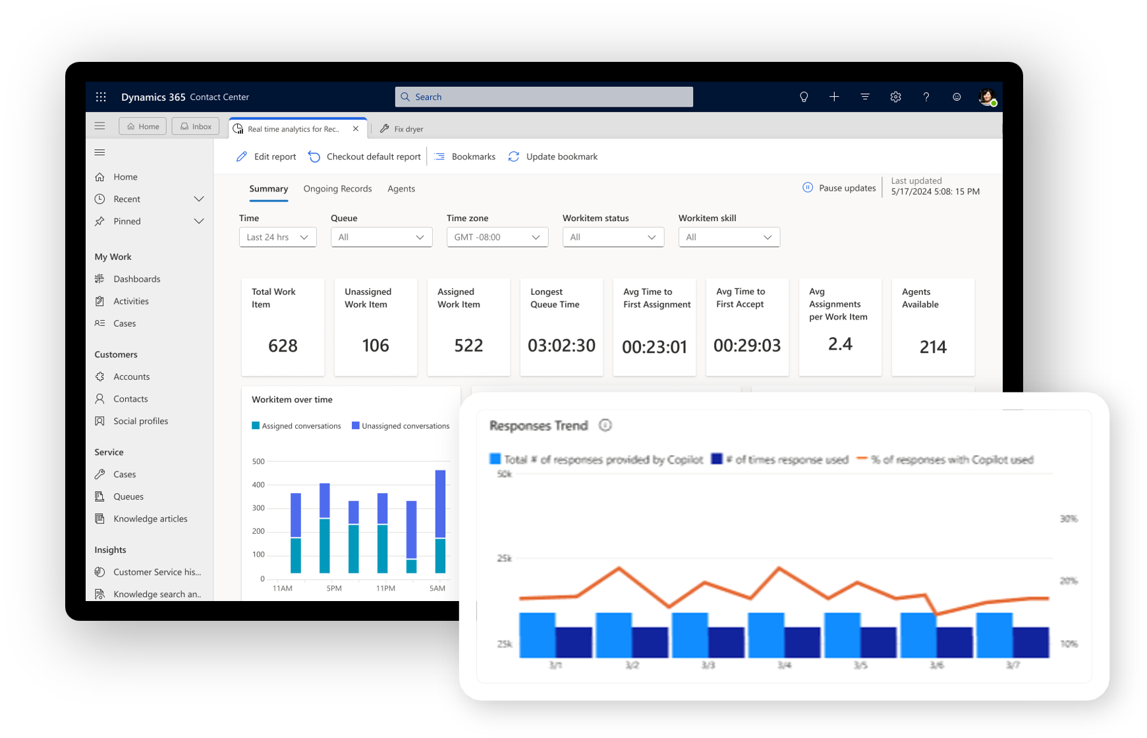This screenshot has height=738, width=1147.
Task: Click Dynamics 365 title text
Action: 153,97
